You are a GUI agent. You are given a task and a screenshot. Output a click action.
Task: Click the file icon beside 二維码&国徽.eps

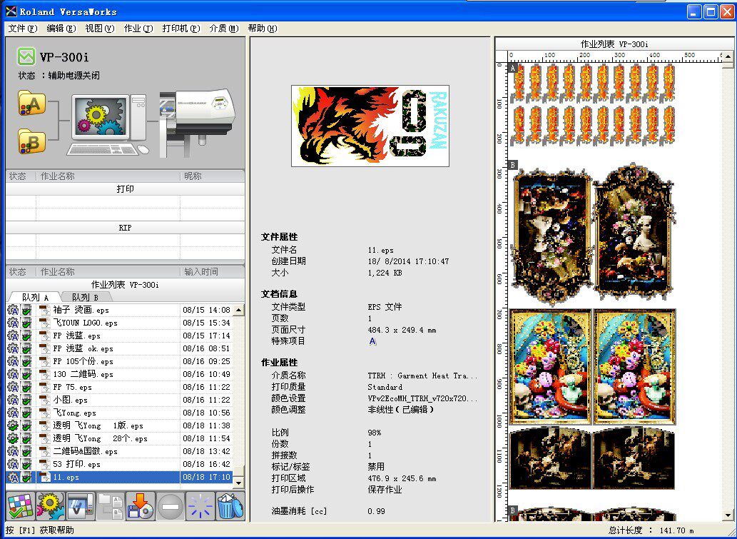(44, 451)
